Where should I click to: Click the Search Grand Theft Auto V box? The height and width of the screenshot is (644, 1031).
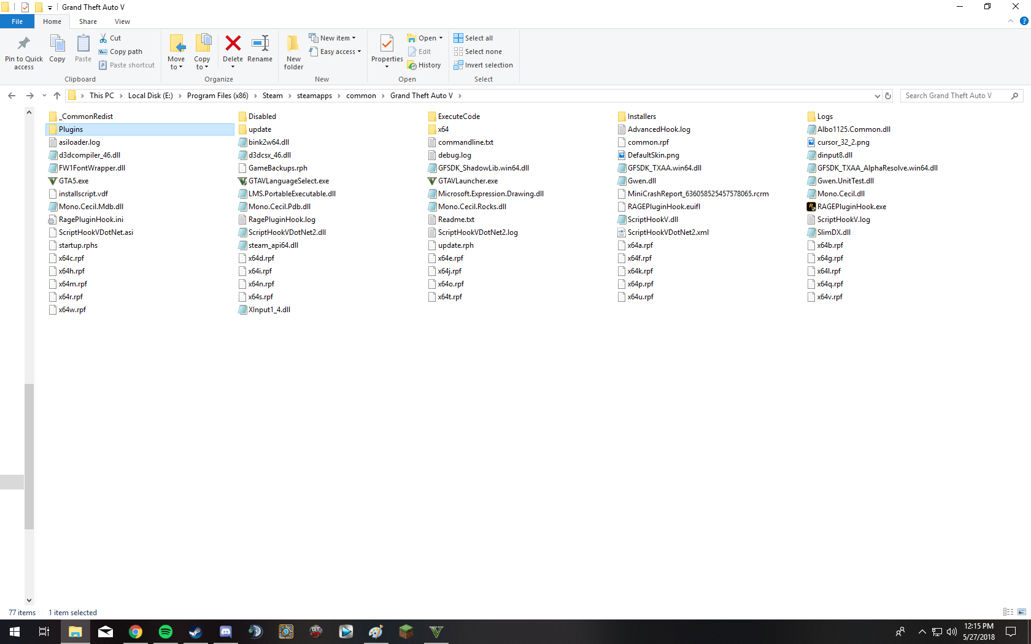point(962,96)
